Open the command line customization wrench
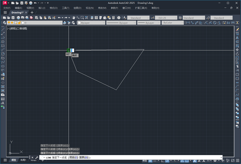 pyautogui.click(x=37, y=158)
